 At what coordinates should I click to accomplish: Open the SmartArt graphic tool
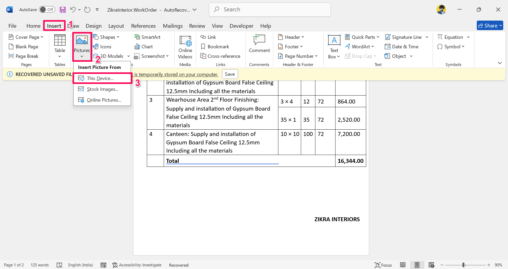147,37
